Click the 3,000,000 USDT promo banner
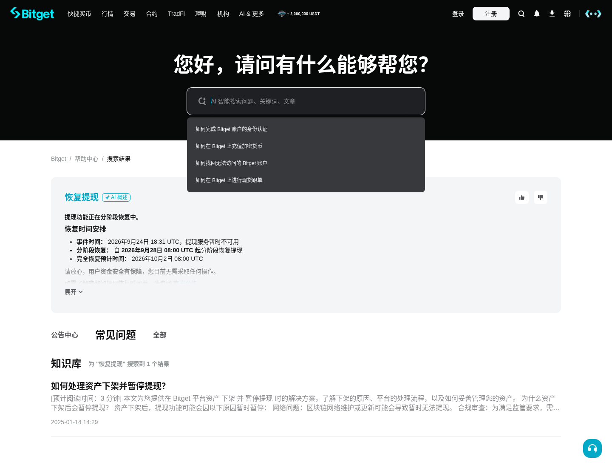 [x=299, y=14]
